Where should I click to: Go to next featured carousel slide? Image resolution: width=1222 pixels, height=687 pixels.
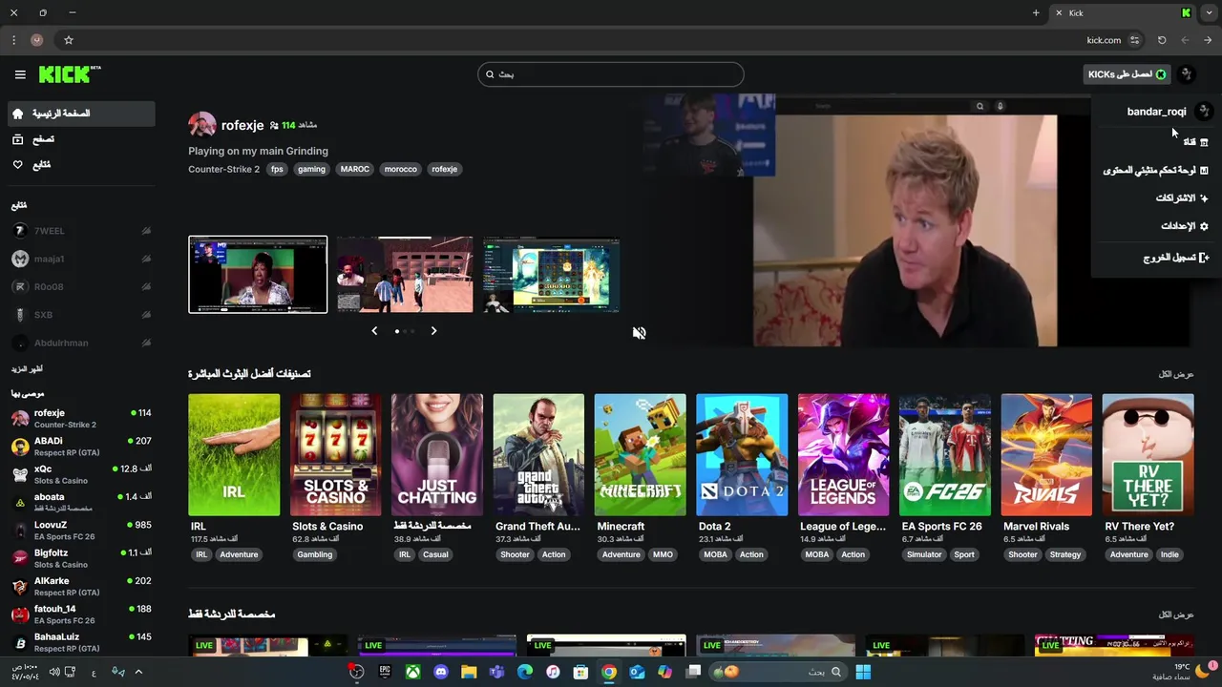(433, 330)
